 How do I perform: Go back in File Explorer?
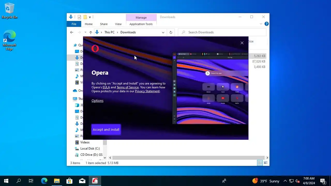[x=72, y=32]
